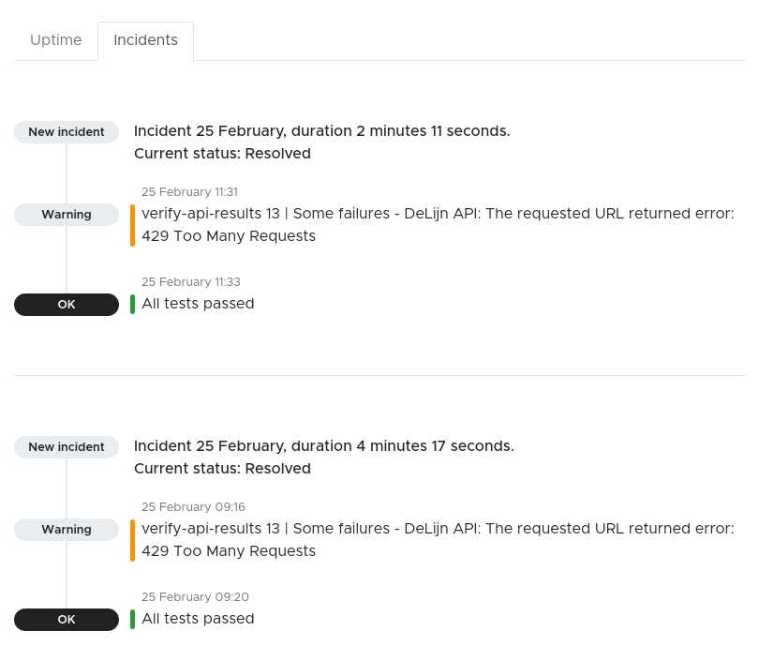
Task: Click the 25 February 11:31 timestamp
Action: 189,192
